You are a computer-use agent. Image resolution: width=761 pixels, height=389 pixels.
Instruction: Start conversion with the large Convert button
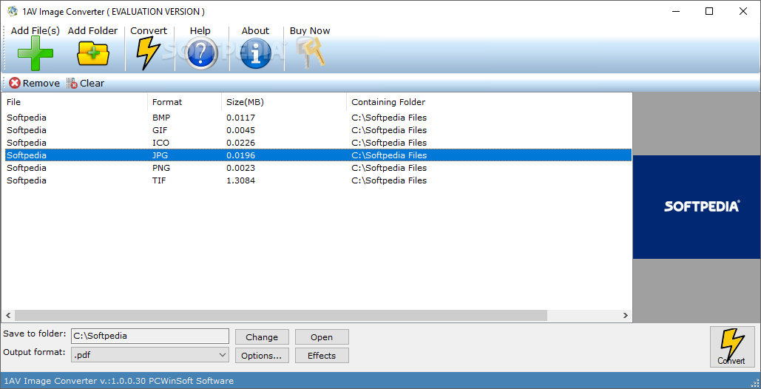coord(732,347)
